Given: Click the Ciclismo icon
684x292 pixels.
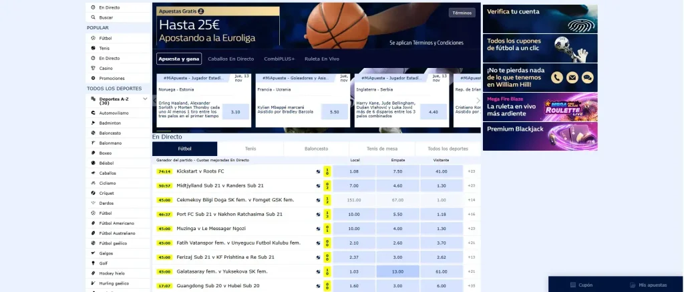Looking at the screenshot, I should 93,183.
